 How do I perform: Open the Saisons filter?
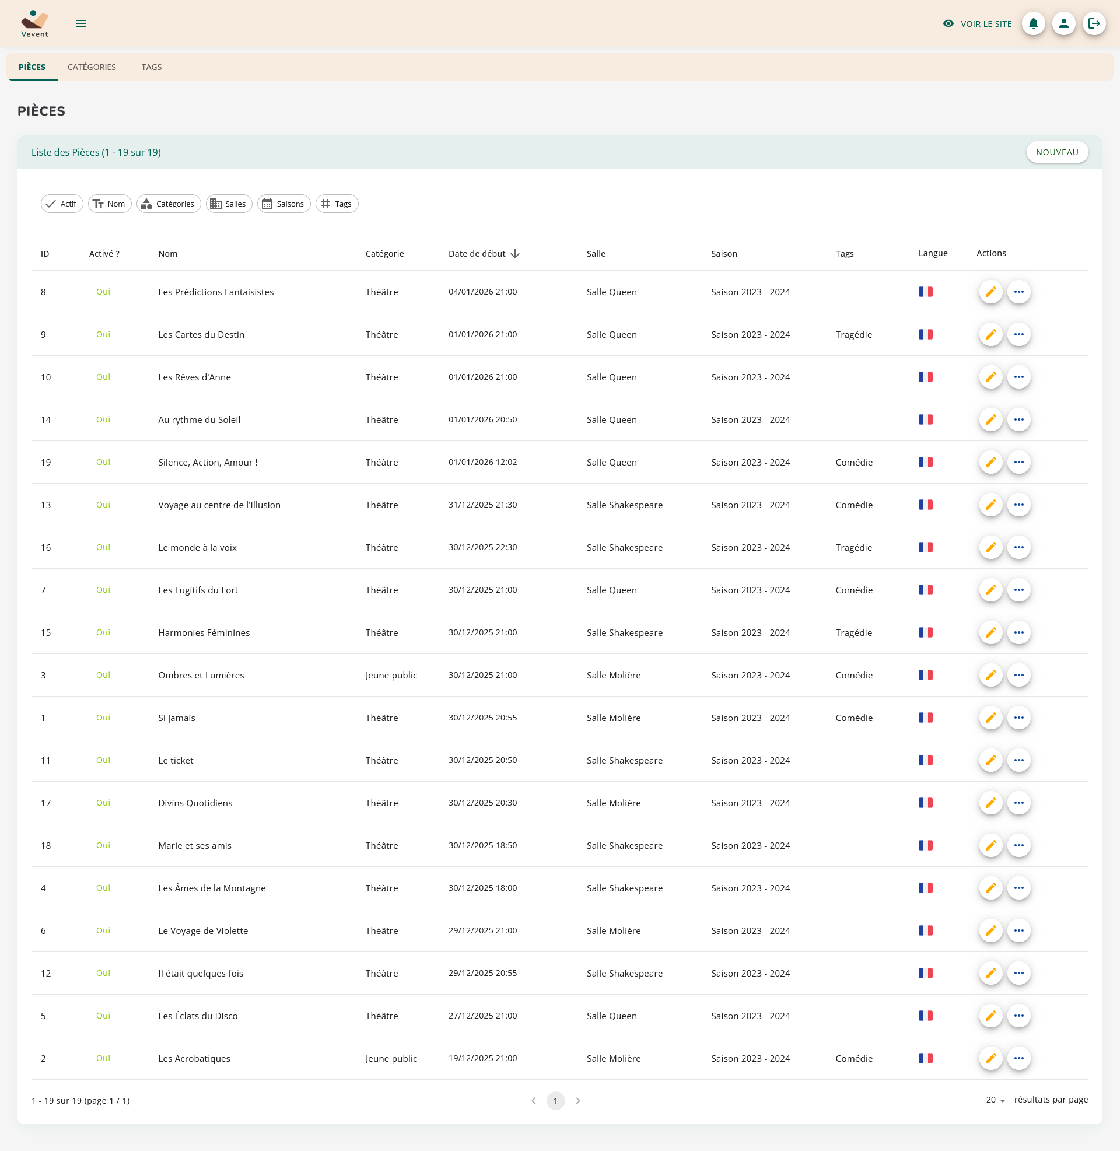pos(283,204)
